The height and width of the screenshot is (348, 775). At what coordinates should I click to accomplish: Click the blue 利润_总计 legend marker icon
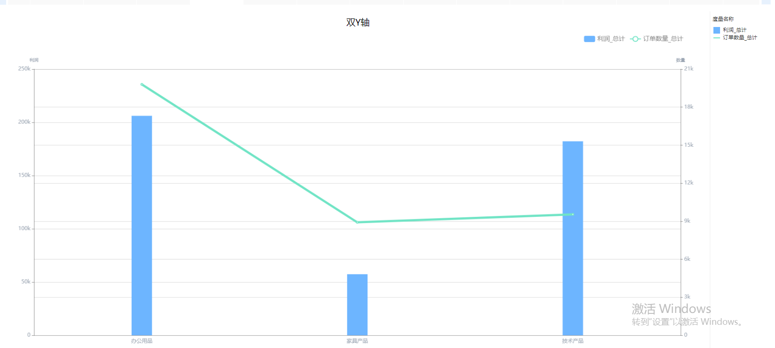click(x=589, y=39)
